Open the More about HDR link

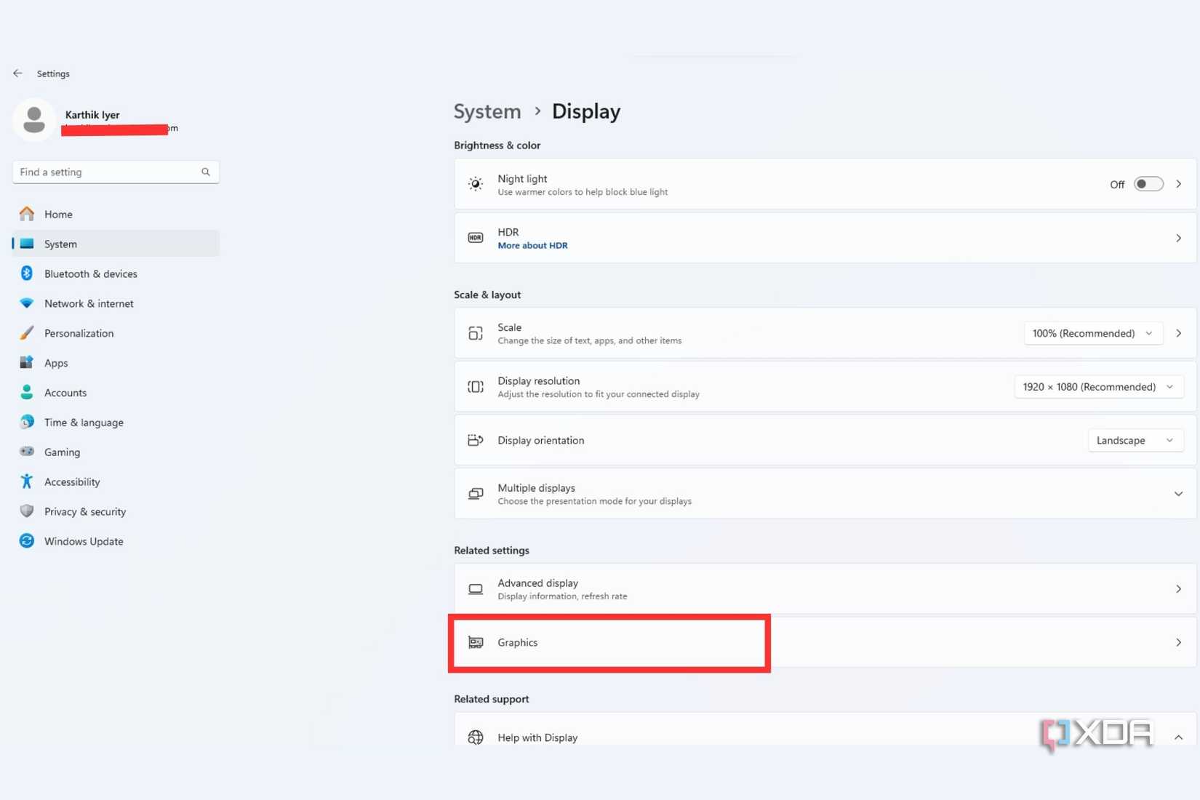click(532, 246)
